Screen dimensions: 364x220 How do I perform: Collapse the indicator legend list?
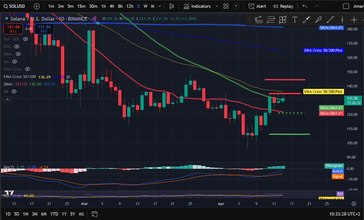pos(7,99)
